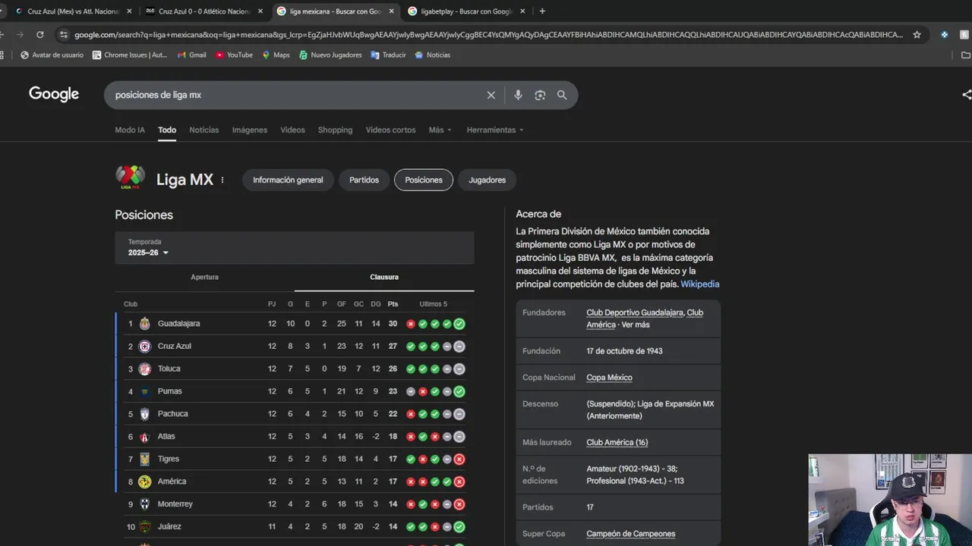972x546 pixels.
Task: Select the Atlas row in standings
Action: tap(295, 437)
